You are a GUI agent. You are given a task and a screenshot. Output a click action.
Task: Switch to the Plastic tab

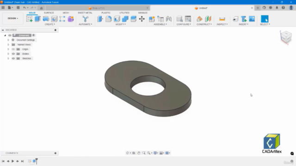tap(106, 13)
